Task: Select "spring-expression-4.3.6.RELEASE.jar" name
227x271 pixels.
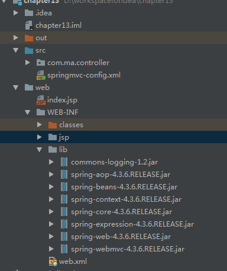Action: (132, 224)
